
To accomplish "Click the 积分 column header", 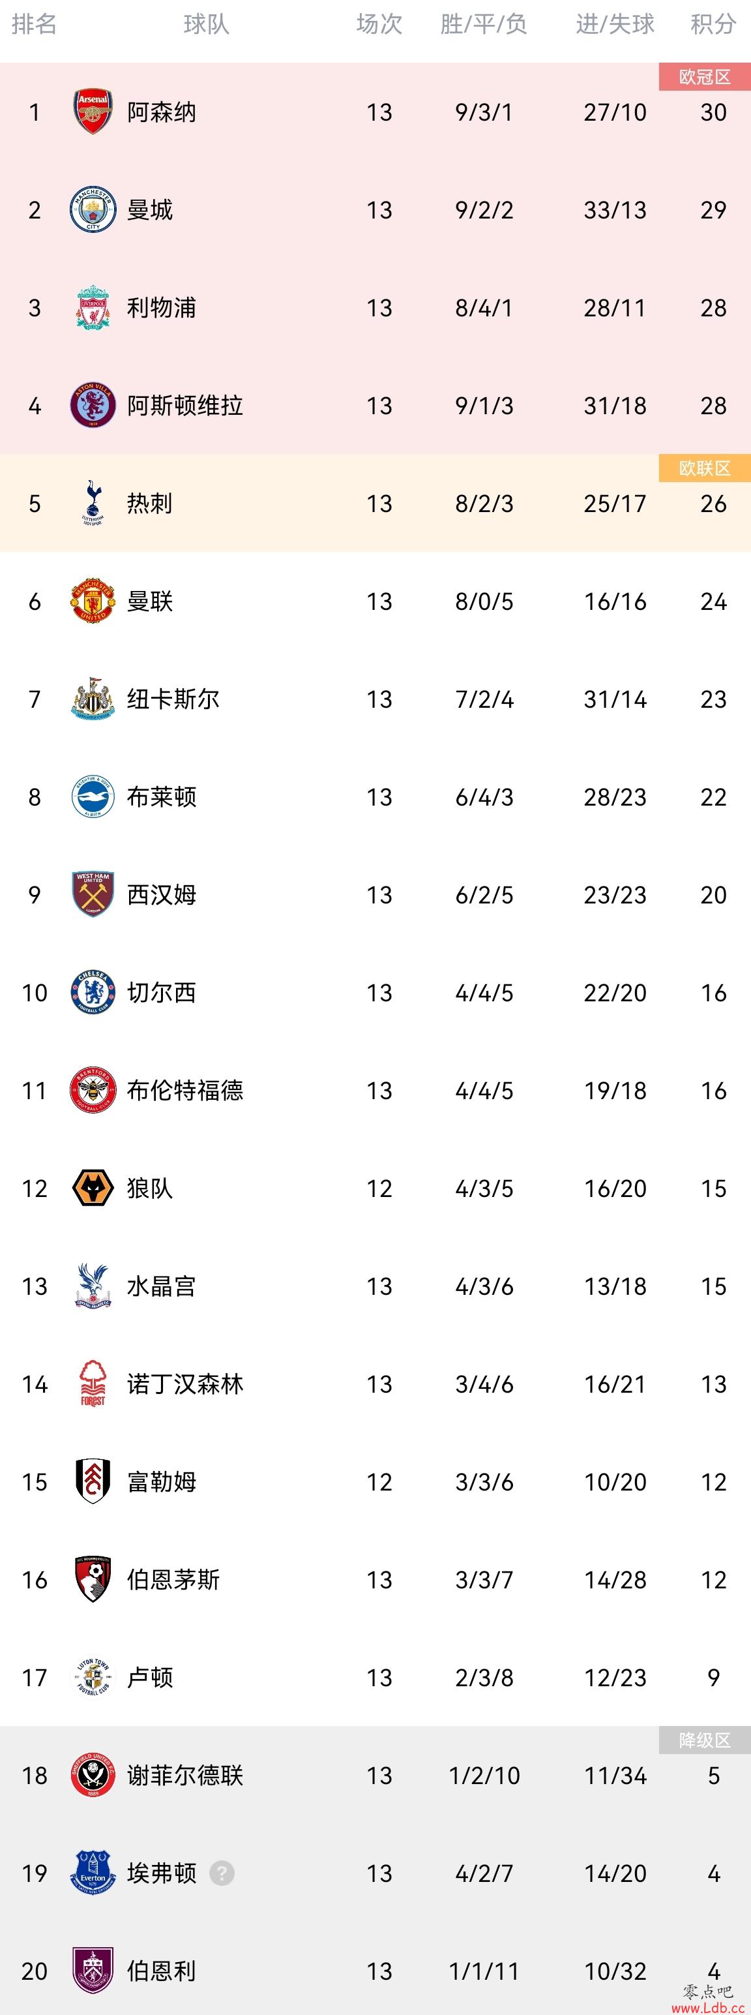I will (x=713, y=24).
